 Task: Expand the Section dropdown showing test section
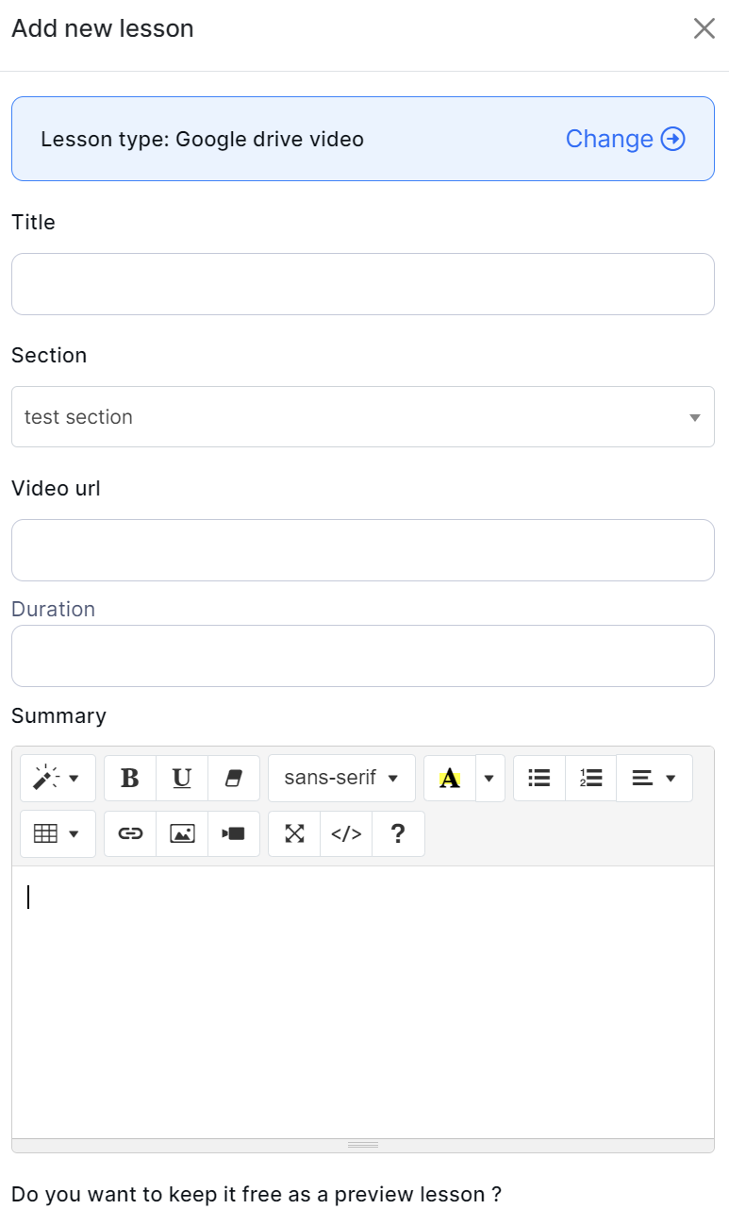(x=362, y=417)
